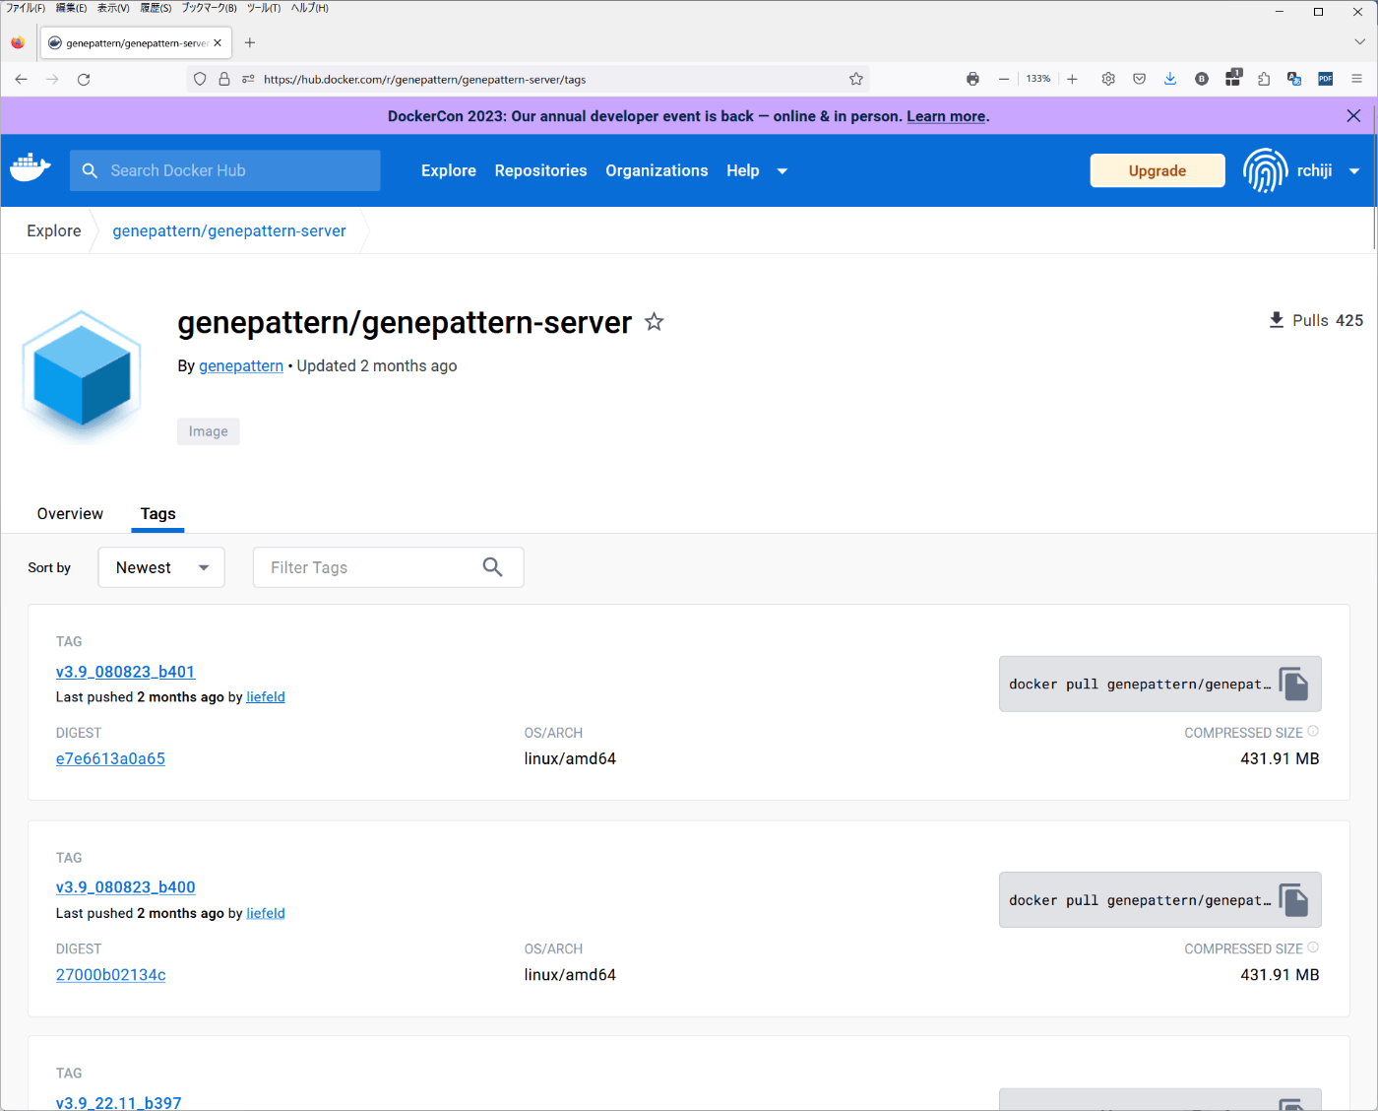Open digest e7e6613a0a65
Viewport: 1378px width, 1111px height.
(x=110, y=758)
